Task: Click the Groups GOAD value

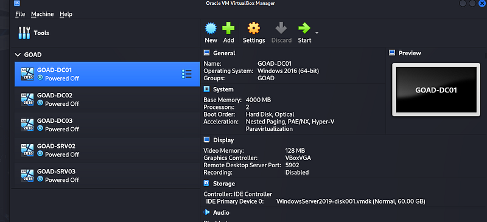Action: click(x=266, y=78)
